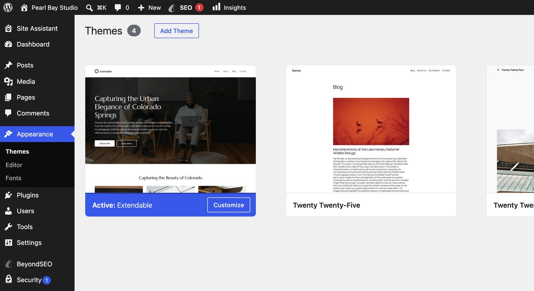
Task: Click the Plugins plug icon
Action: pyautogui.click(x=8, y=195)
